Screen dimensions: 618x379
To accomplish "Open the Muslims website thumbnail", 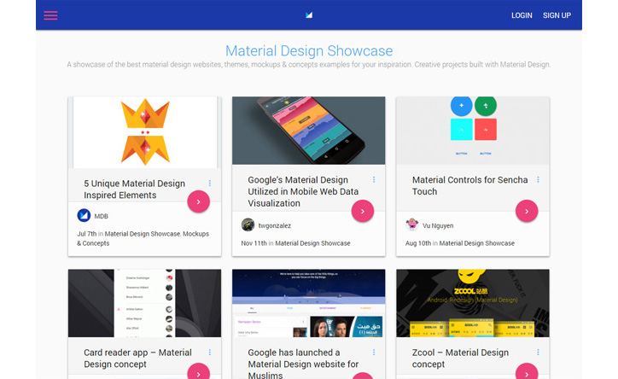I will tap(309, 303).
